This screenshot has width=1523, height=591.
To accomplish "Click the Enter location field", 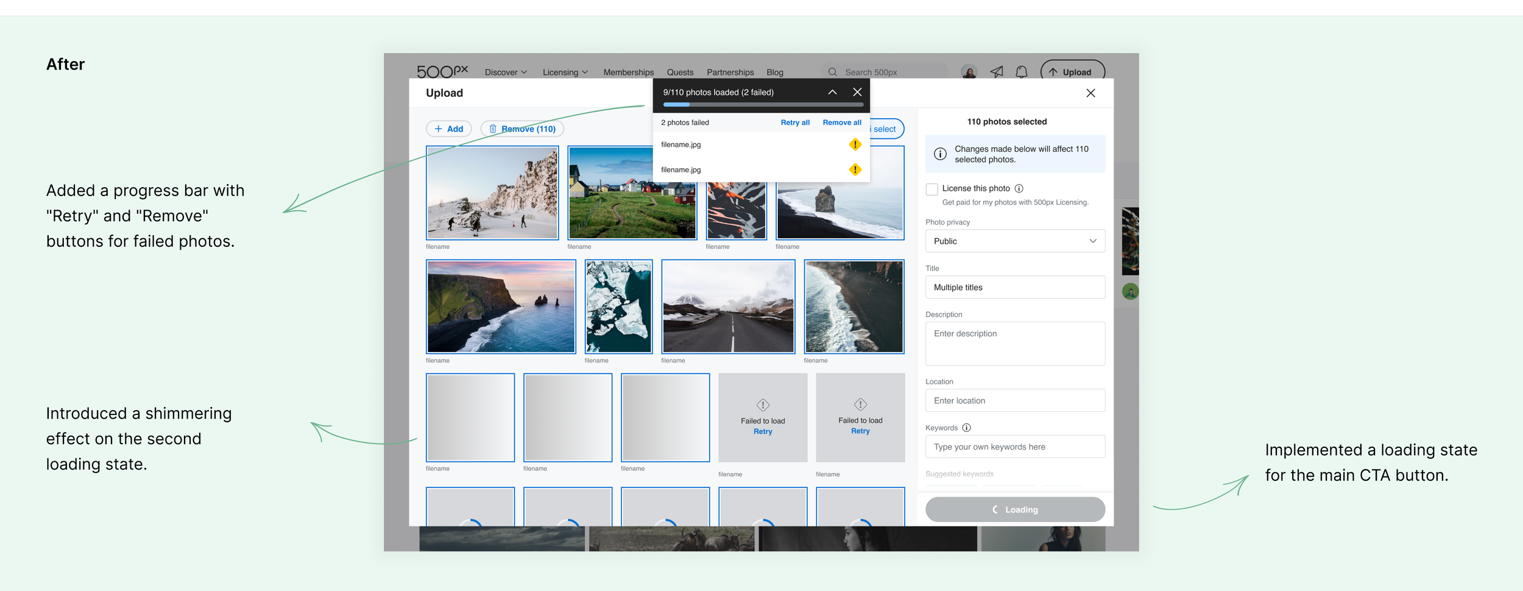I will click(1015, 400).
